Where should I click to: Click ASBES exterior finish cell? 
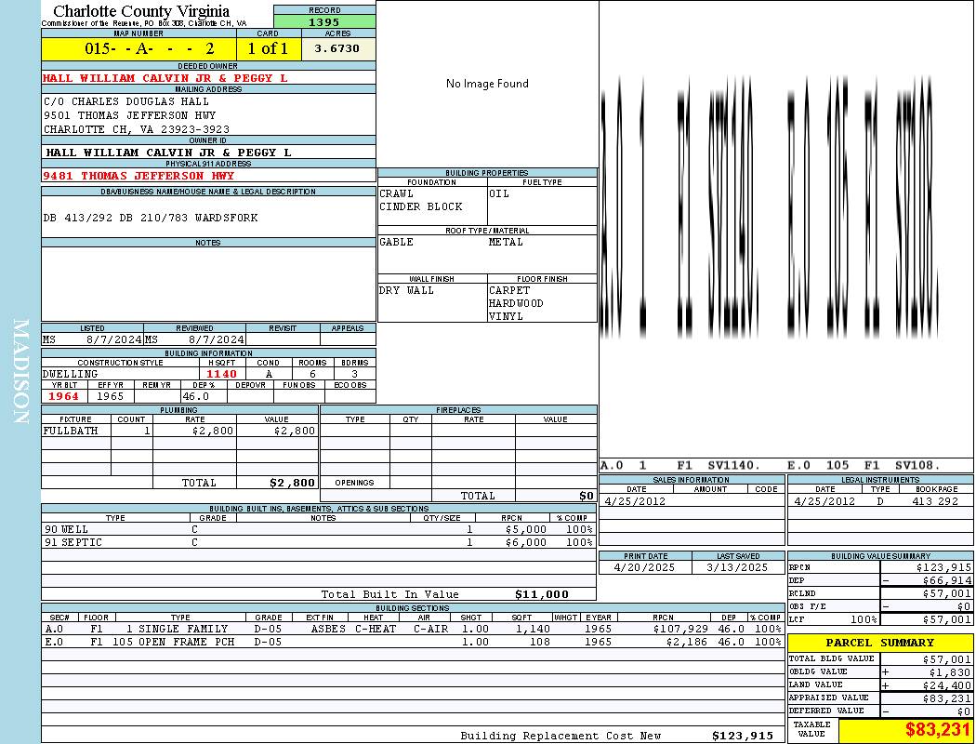328,630
